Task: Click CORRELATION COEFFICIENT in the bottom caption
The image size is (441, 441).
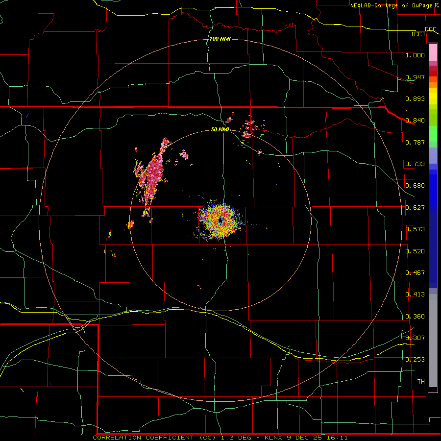Action: pos(143,438)
